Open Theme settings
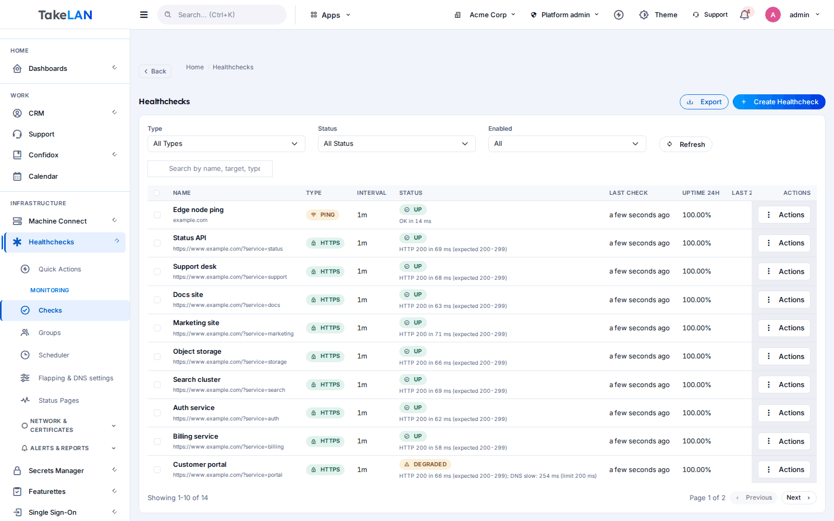Image resolution: width=834 pixels, height=521 pixels. [658, 15]
